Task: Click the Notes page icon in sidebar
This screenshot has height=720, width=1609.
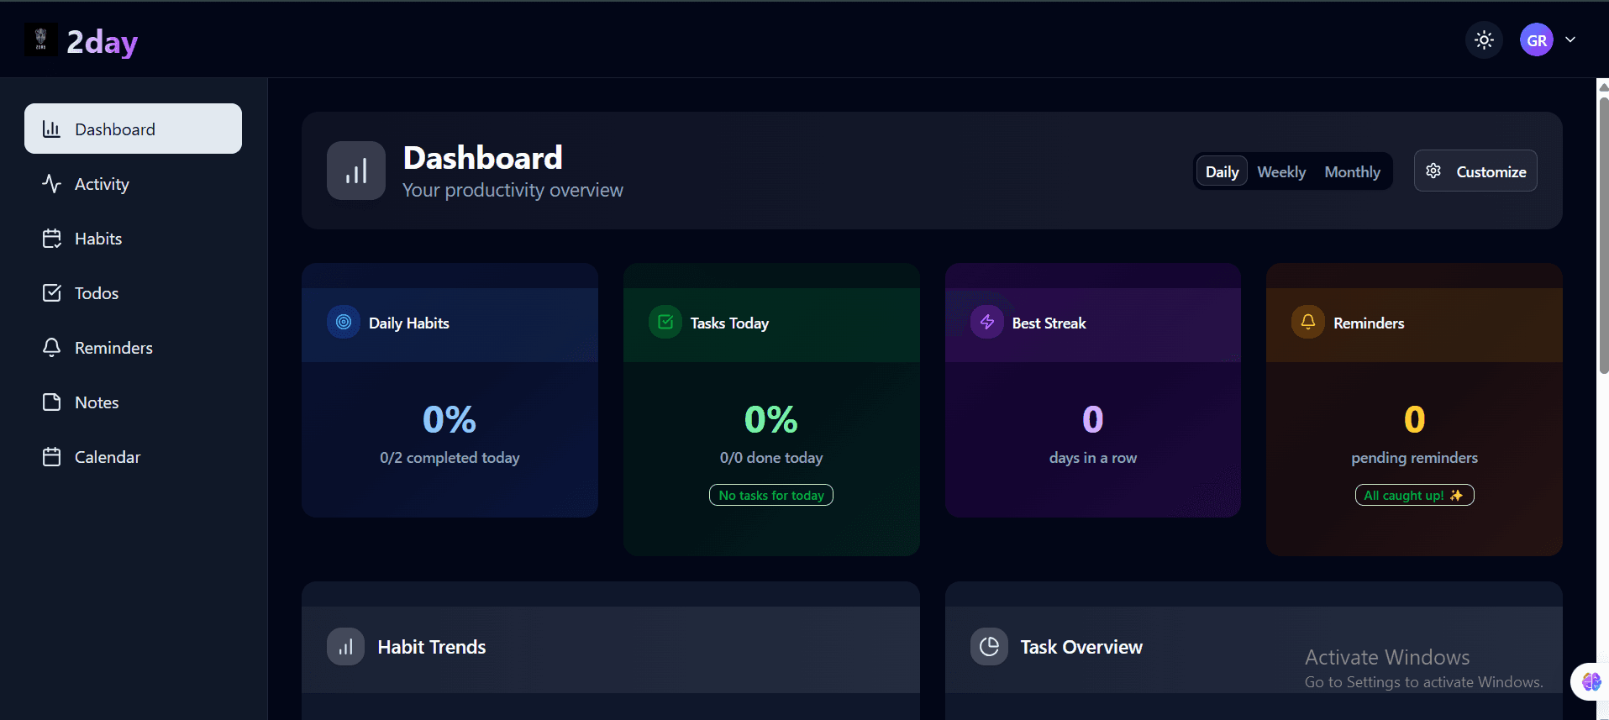Action: 51,402
